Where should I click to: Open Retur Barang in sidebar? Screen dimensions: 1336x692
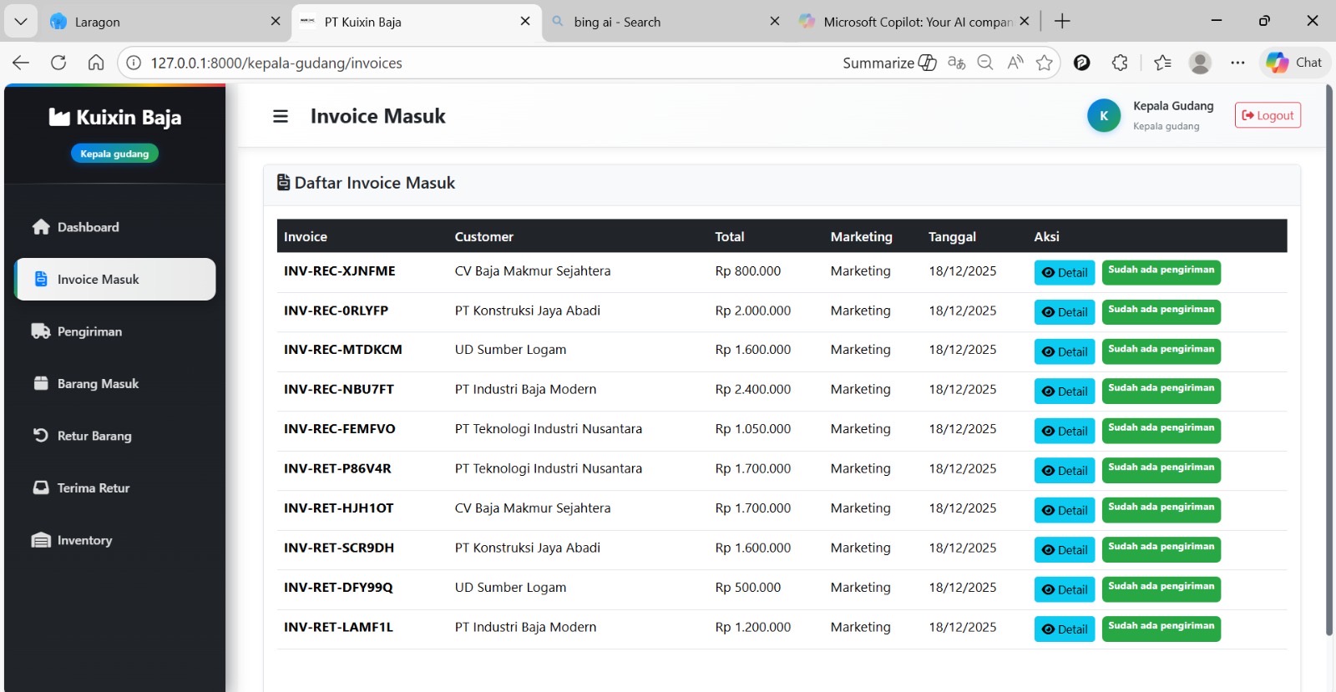[x=114, y=436]
